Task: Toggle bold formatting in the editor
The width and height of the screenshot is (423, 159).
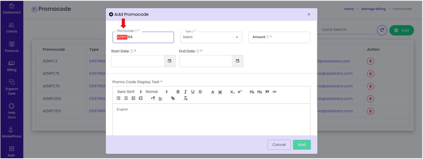Action: (178, 92)
